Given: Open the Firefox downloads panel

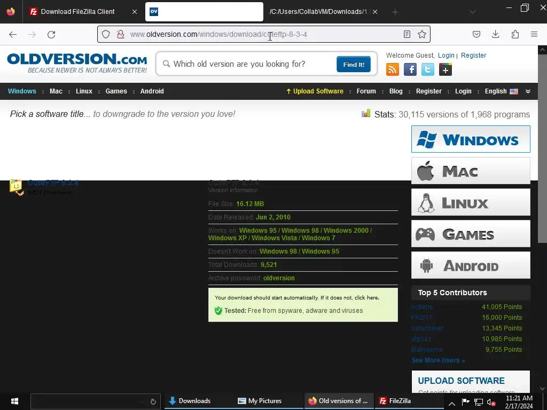Looking at the screenshot, I should pos(495,34).
